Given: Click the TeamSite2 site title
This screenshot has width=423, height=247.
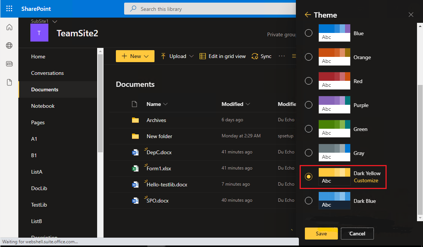Looking at the screenshot, I should [77, 33].
